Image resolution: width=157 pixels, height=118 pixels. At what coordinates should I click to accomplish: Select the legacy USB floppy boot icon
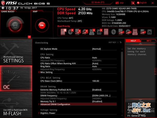pyautogui.click(x=143, y=32)
